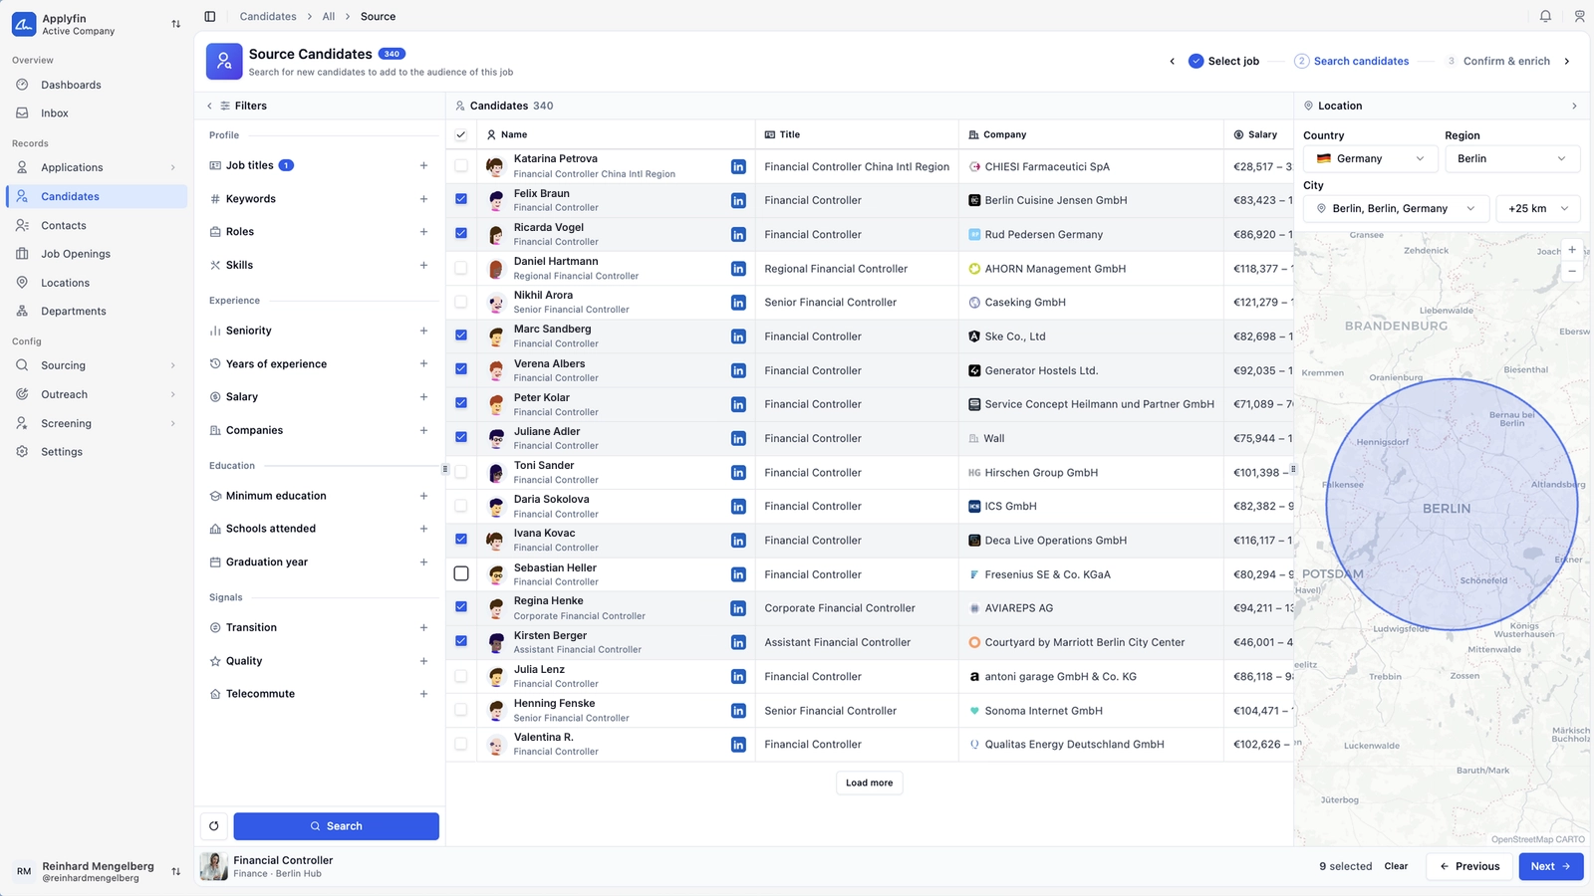Add a Keywords filter
This screenshot has height=896, width=1594.
tap(423, 199)
